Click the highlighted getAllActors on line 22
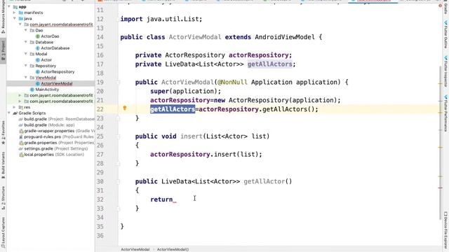This screenshot has width=449, height=252. coord(173,109)
